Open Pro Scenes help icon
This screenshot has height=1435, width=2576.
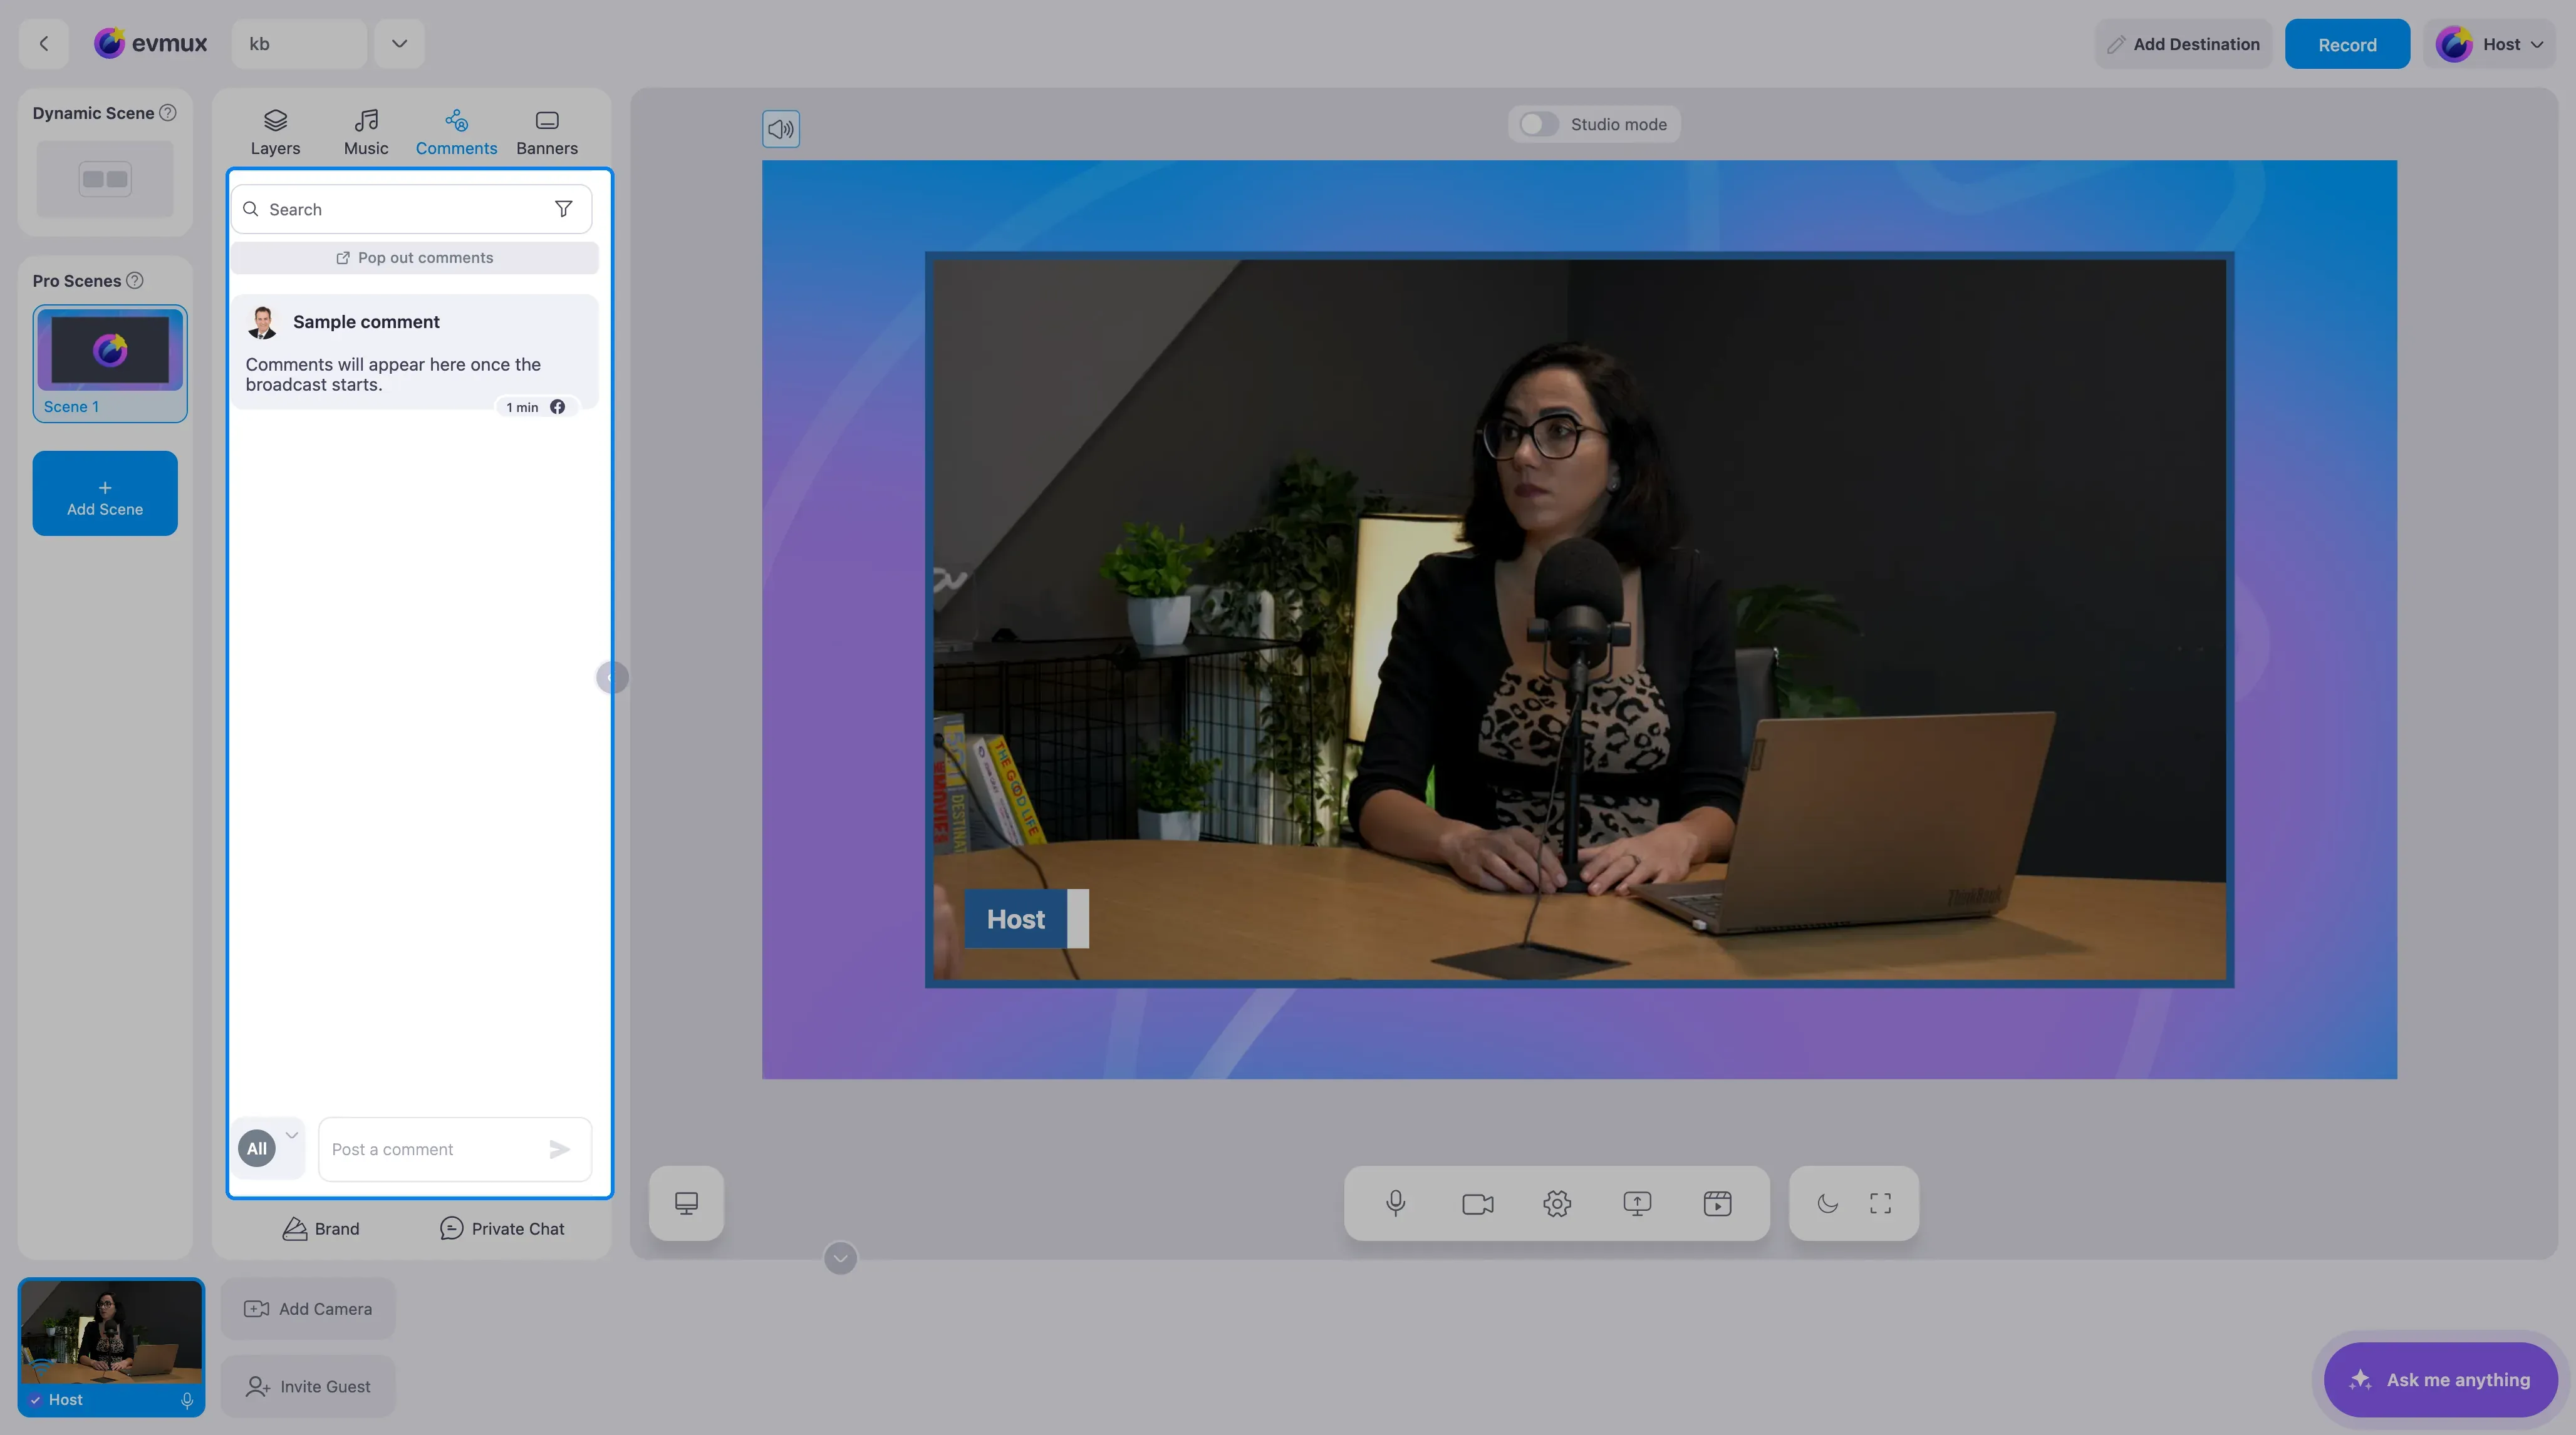coord(135,281)
